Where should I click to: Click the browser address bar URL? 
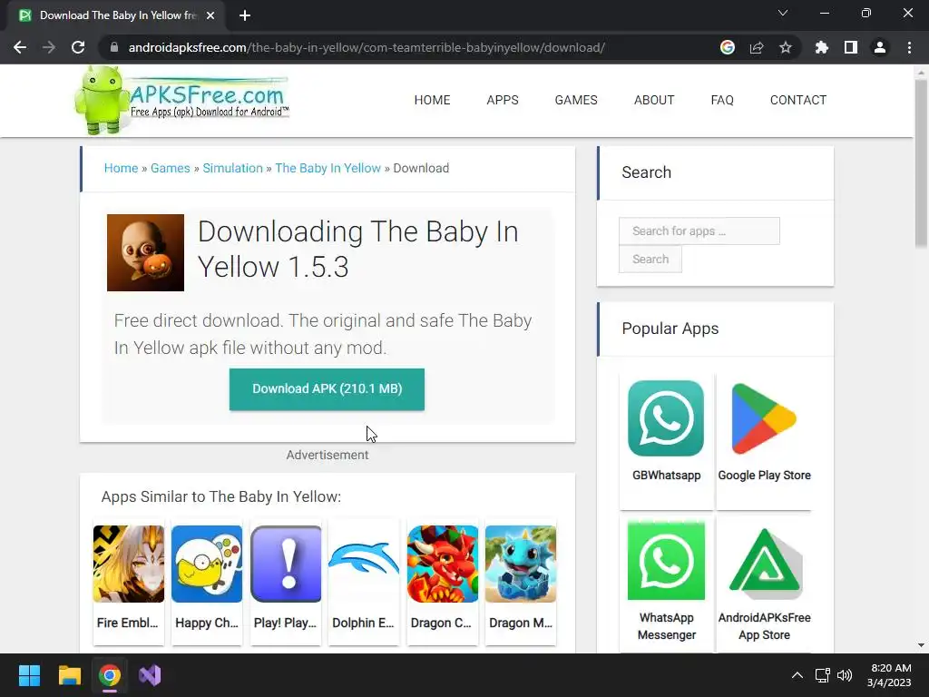pos(367,47)
